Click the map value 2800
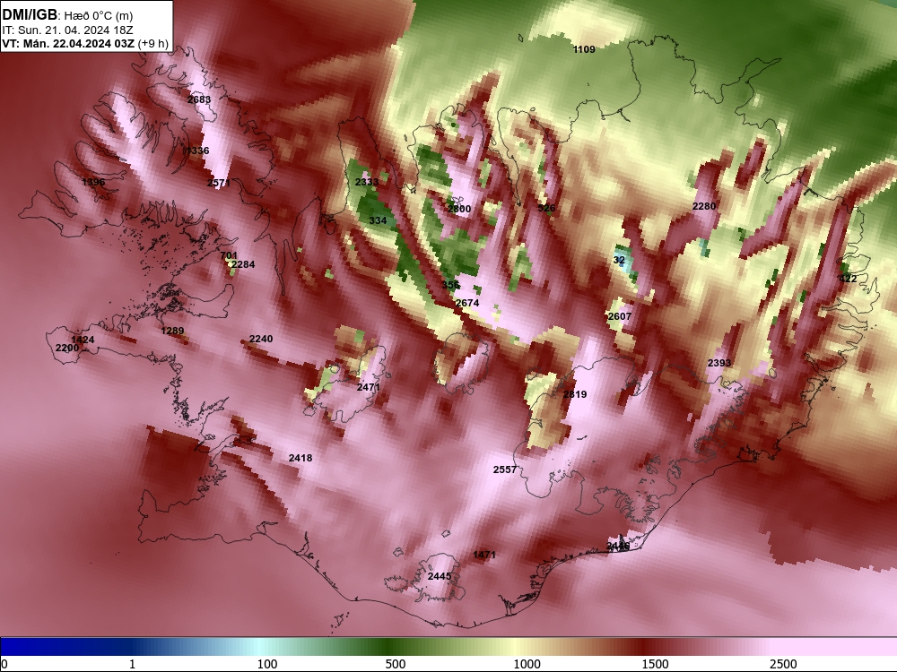 (x=459, y=209)
